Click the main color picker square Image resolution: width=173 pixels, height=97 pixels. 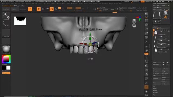[x=6, y=59]
